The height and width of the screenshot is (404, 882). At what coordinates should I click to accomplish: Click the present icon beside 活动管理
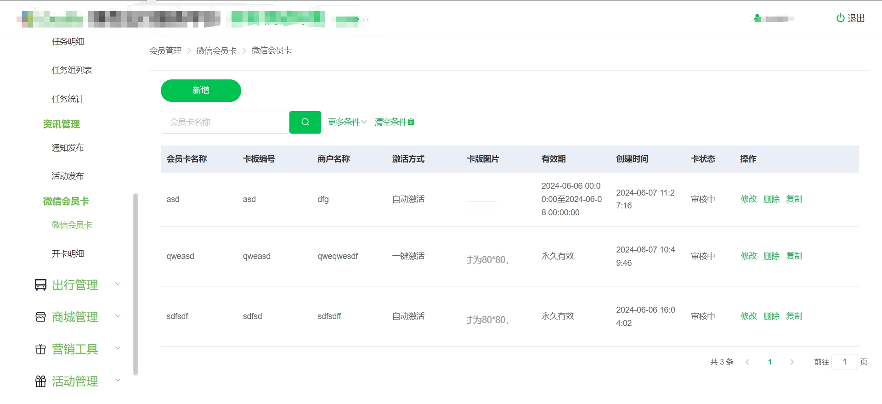point(40,382)
